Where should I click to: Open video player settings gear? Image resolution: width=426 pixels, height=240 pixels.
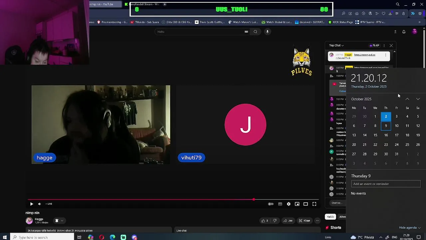point(289,204)
